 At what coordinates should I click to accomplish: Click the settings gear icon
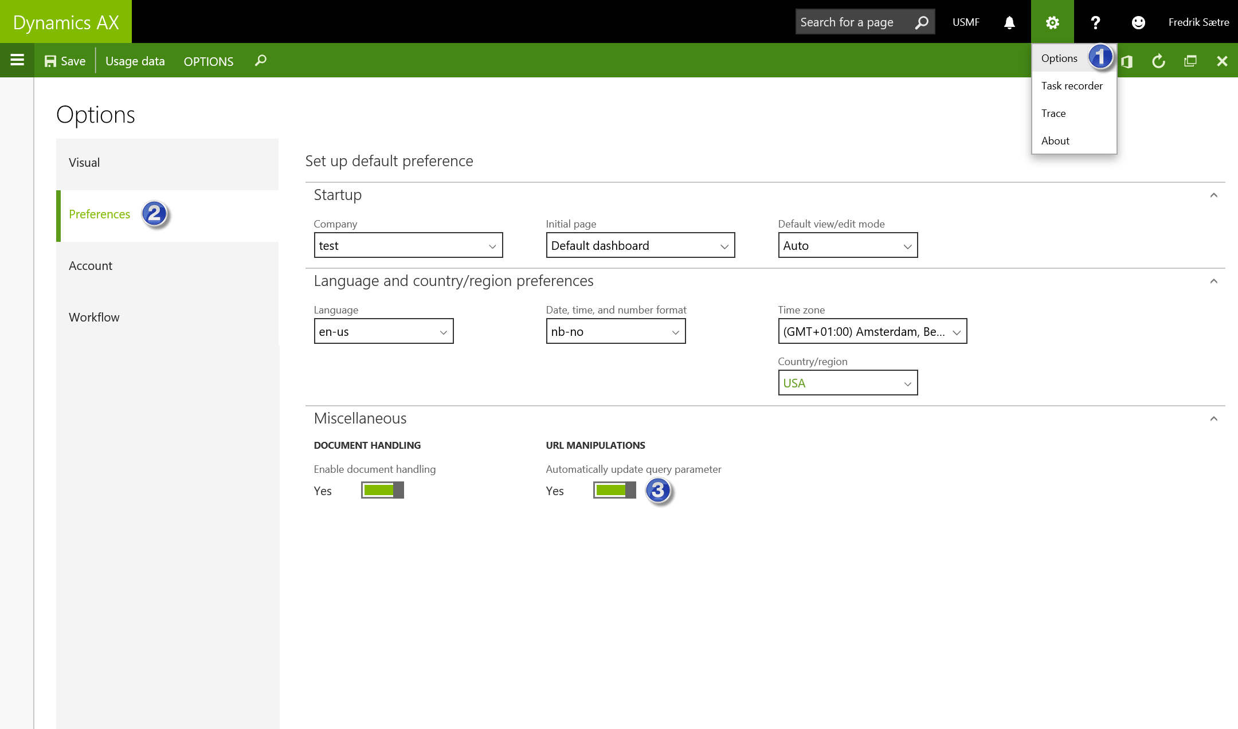[x=1052, y=22]
